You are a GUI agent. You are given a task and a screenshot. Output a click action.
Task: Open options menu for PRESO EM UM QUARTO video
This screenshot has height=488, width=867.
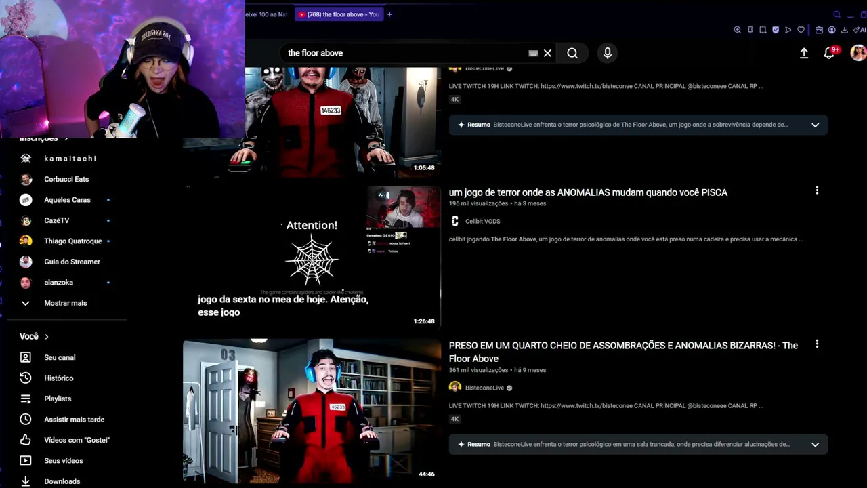817,344
